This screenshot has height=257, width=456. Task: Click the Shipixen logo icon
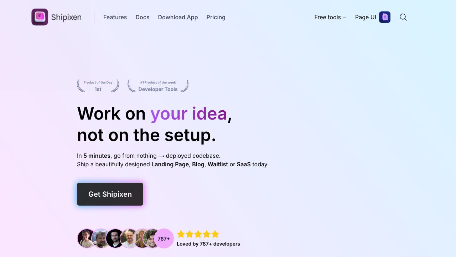[40, 17]
